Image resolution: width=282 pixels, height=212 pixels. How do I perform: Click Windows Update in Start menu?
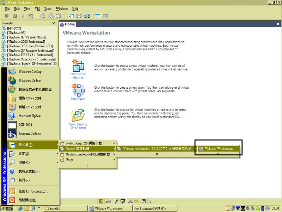point(33,81)
